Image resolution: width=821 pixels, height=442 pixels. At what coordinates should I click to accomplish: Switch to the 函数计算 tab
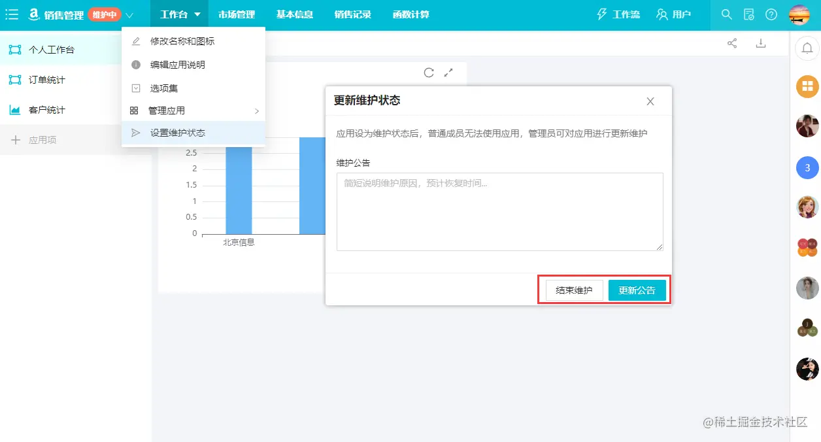click(411, 14)
